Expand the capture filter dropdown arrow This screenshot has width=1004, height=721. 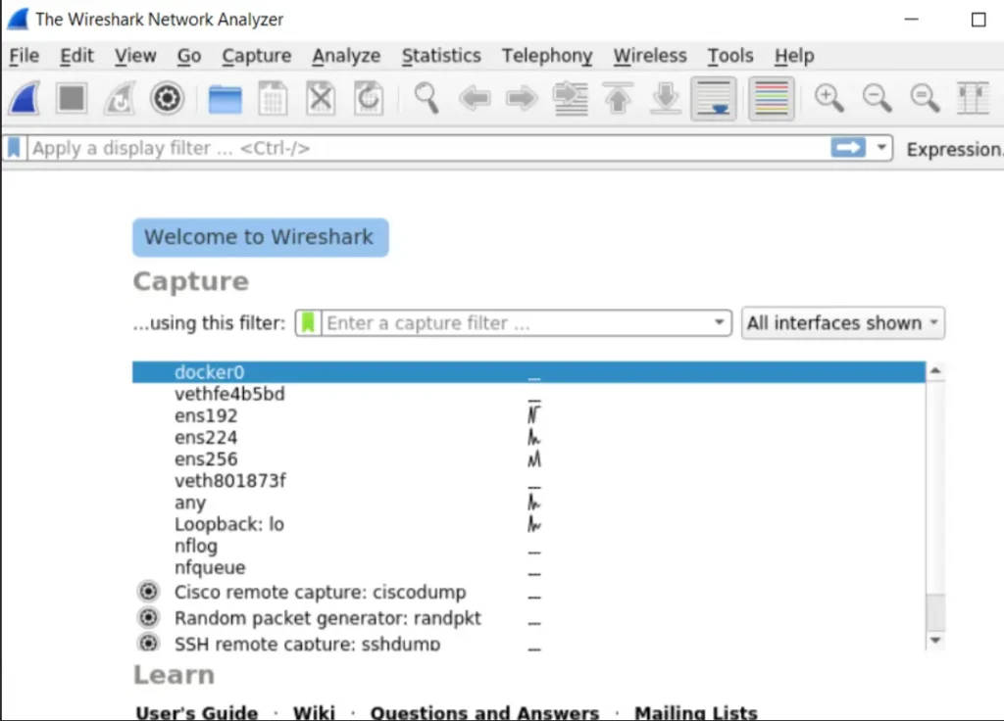tap(719, 322)
